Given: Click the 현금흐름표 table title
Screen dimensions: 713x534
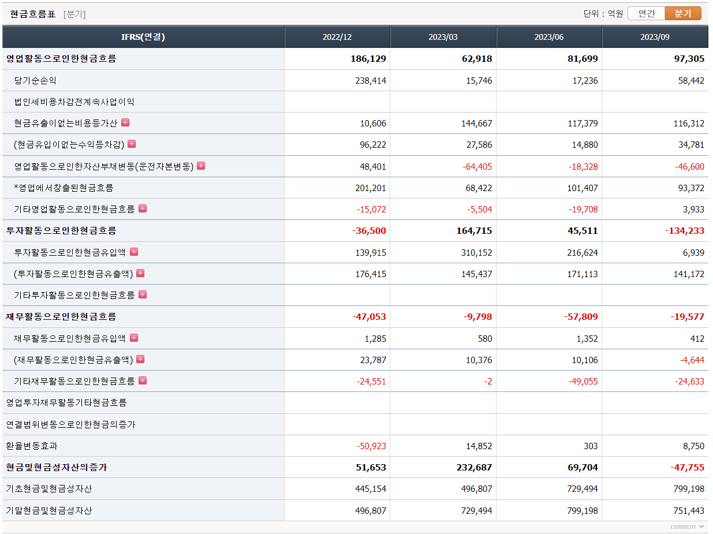Looking at the screenshot, I should click(x=33, y=14).
